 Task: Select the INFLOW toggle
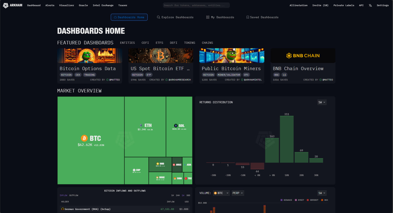tap(64, 195)
